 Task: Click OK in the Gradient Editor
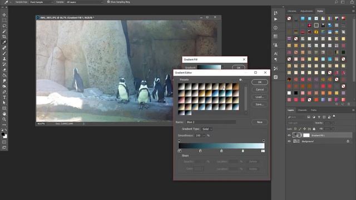point(260,82)
